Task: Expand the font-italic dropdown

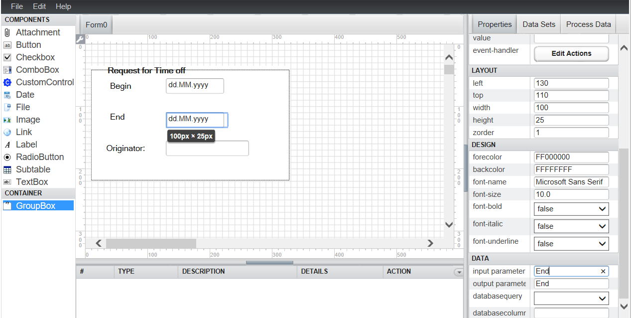Action: point(571,226)
